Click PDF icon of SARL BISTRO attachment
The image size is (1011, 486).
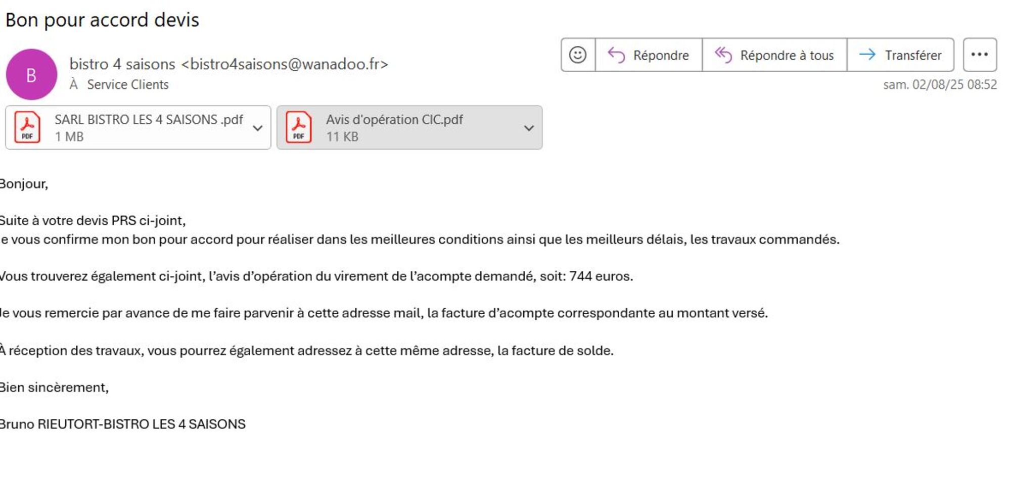pos(27,127)
